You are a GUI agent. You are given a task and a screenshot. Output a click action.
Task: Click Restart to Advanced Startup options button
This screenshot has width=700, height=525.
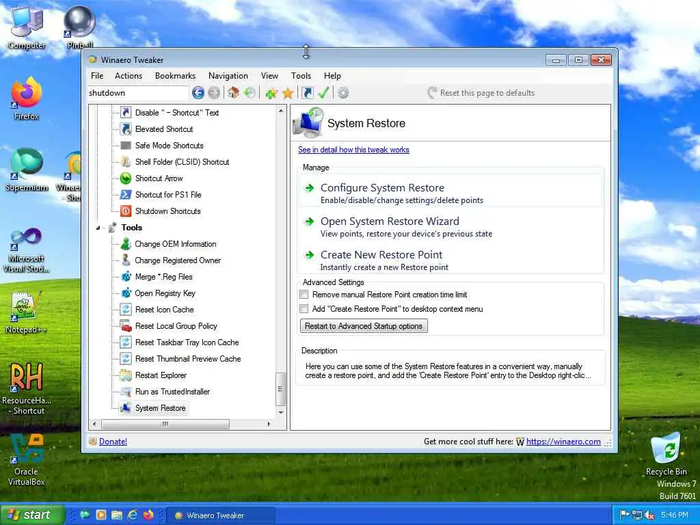[364, 326]
